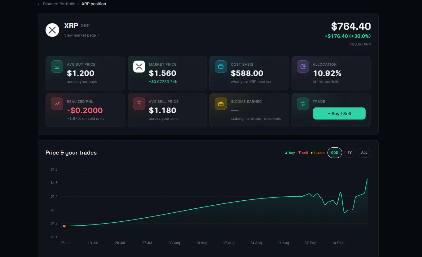Image resolution: width=422 pixels, height=257 pixels.
Task: Click the $1.180 average sell price value
Action: click(162, 111)
